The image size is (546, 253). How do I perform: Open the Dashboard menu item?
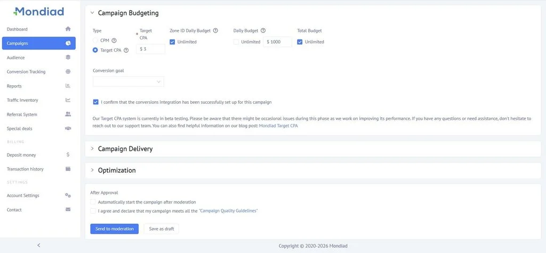coord(38,29)
